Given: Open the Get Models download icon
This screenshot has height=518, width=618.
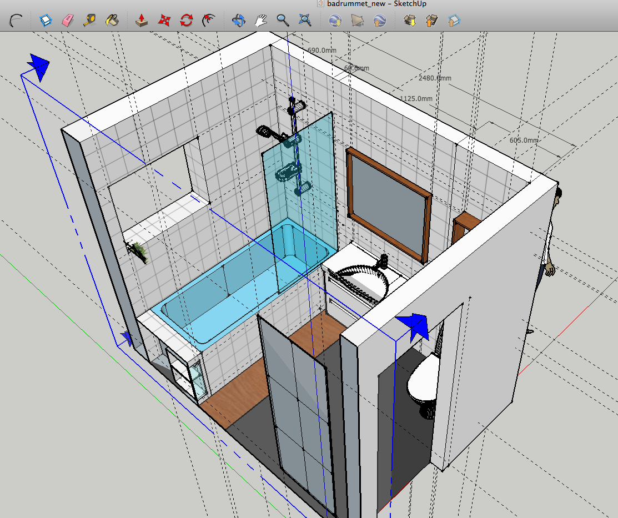Looking at the screenshot, I should pos(410,21).
